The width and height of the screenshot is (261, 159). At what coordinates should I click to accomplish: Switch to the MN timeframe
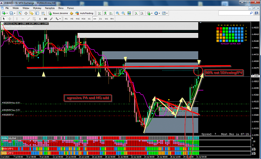tap(112, 19)
